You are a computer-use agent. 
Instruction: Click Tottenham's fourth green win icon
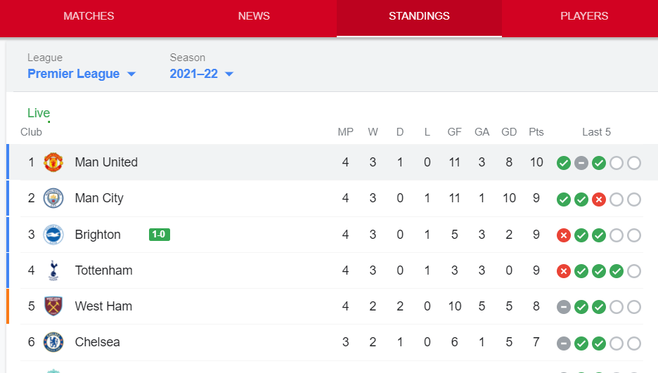617,271
